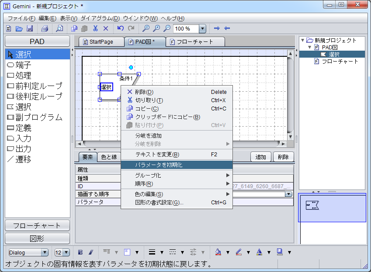371x272 pixels.
Task: Open the フローチャート palette section
Action: (x=38, y=225)
